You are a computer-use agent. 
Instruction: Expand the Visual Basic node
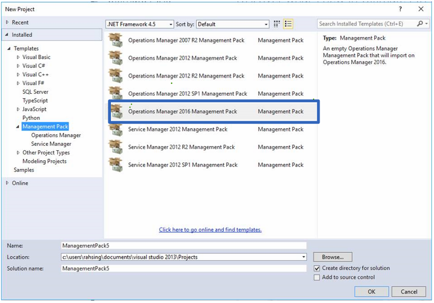pos(18,57)
